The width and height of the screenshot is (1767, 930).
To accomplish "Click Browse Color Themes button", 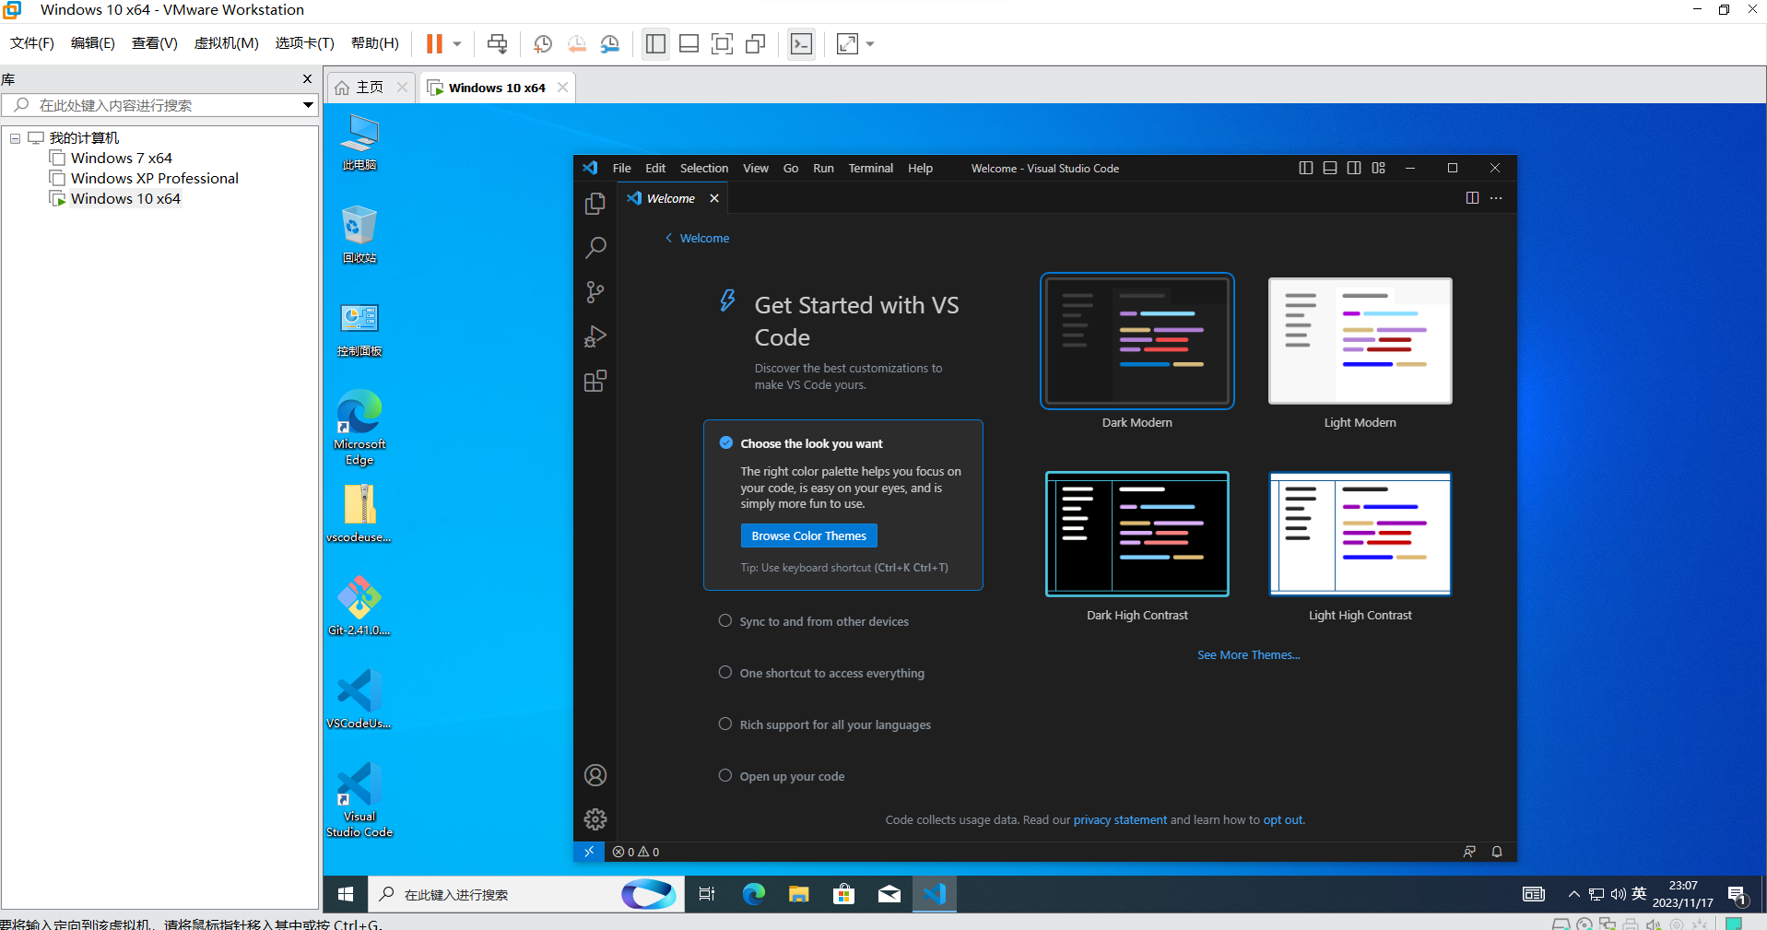I will [809, 536].
